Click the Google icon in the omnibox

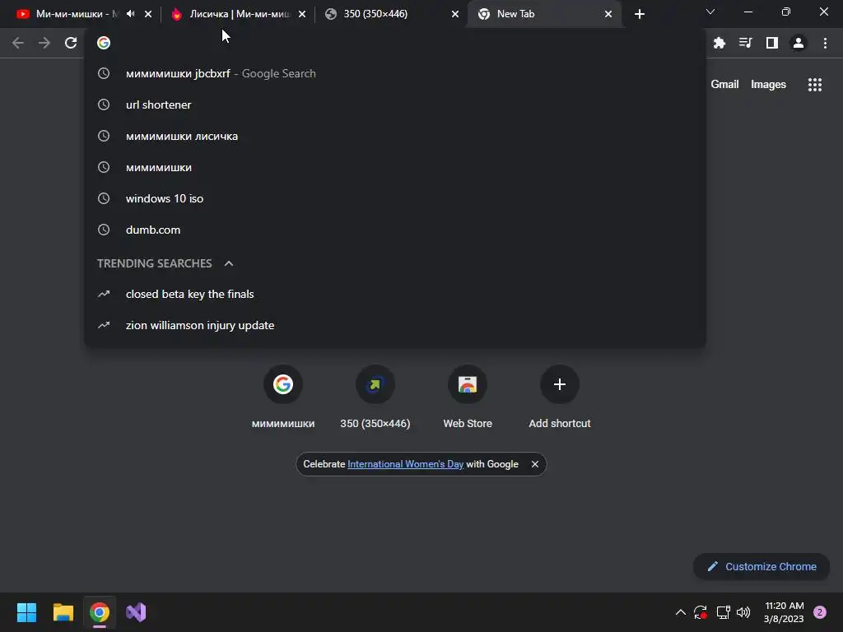[x=104, y=43]
